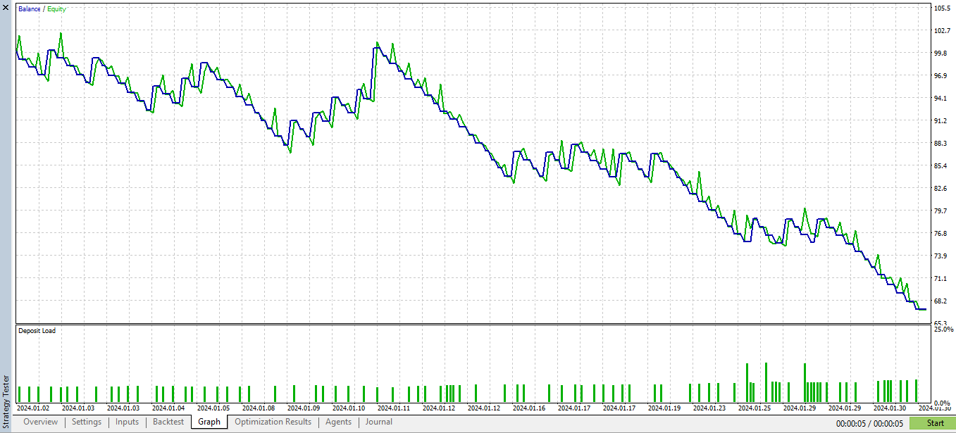Select the currently active Graph tab
This screenshot has height=433, width=956.
[209, 422]
